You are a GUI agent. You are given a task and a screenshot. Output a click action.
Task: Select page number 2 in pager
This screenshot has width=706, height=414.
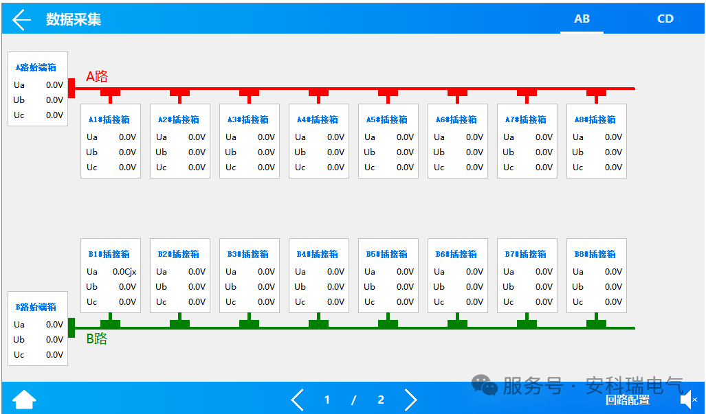[381, 400]
